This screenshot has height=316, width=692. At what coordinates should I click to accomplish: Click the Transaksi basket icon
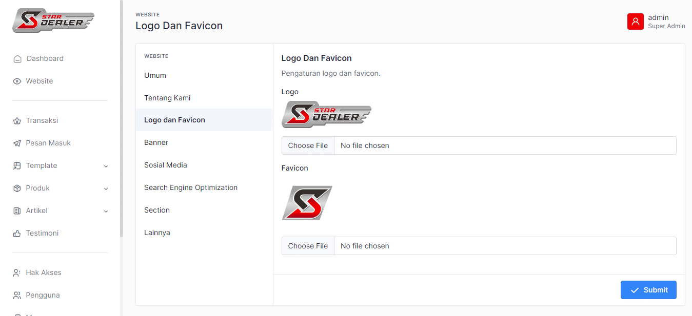tap(17, 121)
